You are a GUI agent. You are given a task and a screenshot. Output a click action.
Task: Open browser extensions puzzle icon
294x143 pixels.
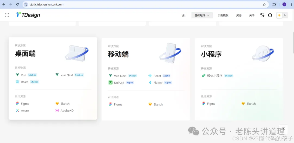(x=274, y=5)
